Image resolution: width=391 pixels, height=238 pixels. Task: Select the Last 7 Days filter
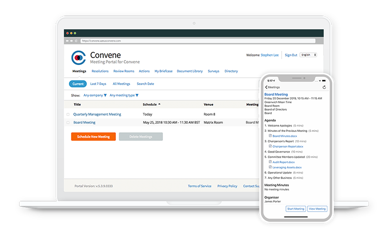pyautogui.click(x=98, y=84)
